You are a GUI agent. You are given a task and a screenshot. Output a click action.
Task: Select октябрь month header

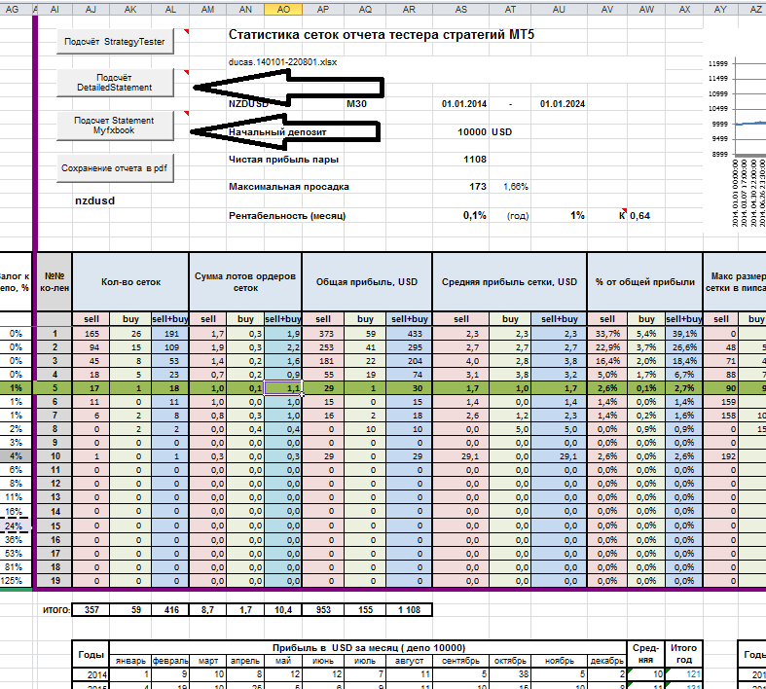510,661
